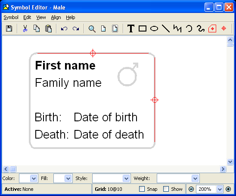The image size is (236, 196).
Task: Select the "First name" text on canvas
Action: click(65, 66)
